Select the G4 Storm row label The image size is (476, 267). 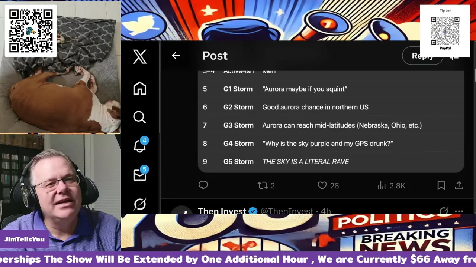pyautogui.click(x=238, y=144)
